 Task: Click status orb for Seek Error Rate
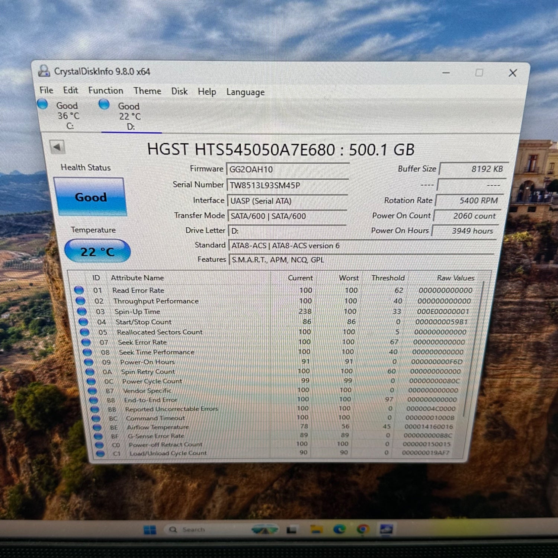click(x=86, y=342)
